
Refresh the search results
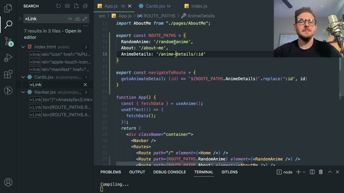[x=58, y=6]
